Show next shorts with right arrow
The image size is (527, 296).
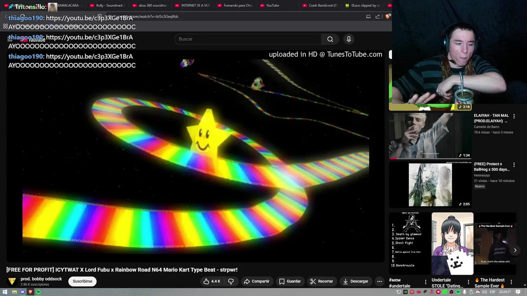point(515,250)
